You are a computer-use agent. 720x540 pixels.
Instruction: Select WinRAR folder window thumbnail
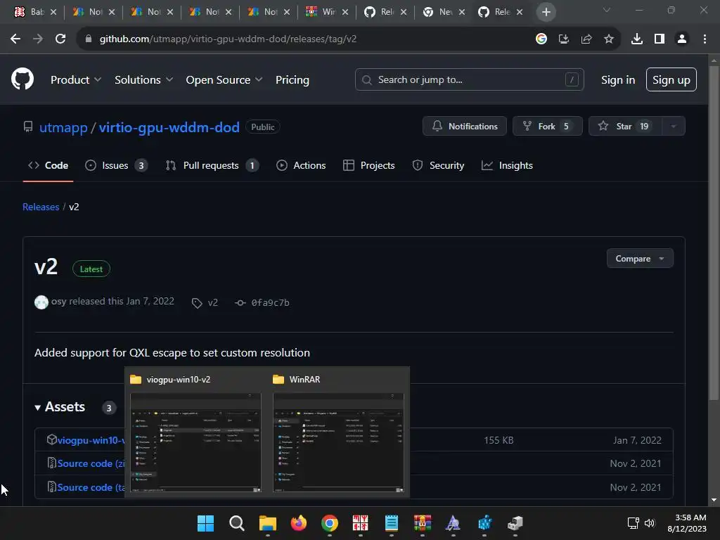click(338, 442)
